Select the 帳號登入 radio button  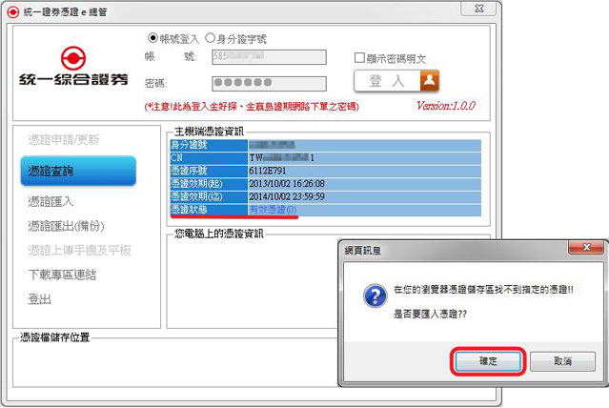(152, 38)
